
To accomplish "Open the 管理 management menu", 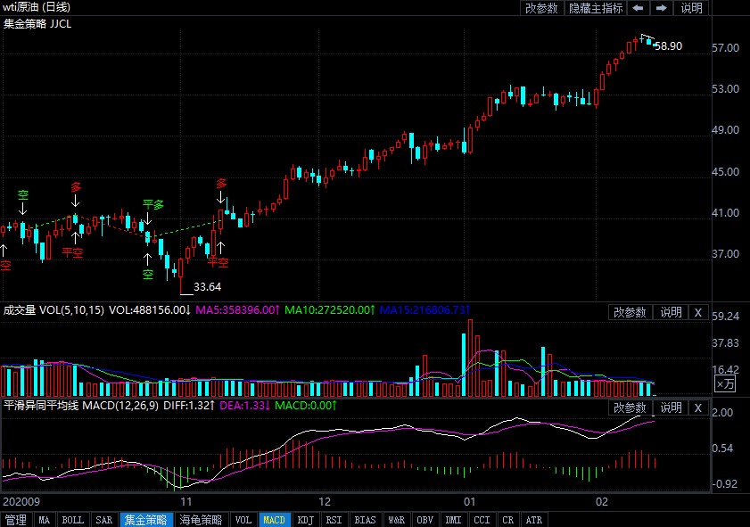I will click(x=16, y=520).
